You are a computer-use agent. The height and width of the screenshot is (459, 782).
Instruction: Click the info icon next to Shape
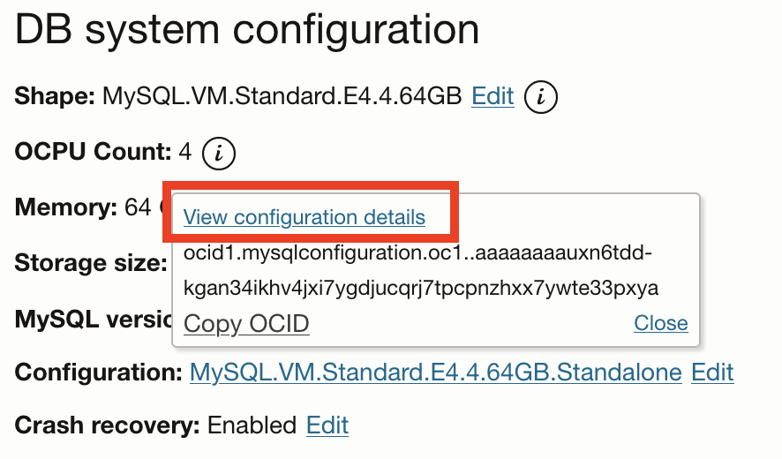click(541, 97)
